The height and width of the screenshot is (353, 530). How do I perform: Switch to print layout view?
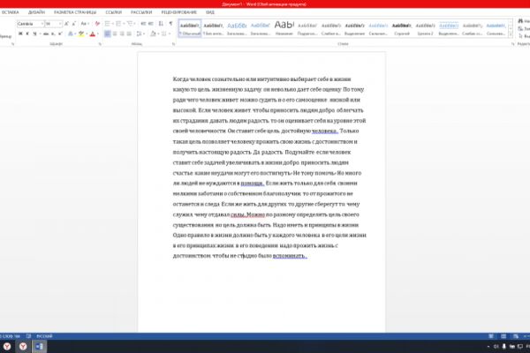tap(503, 336)
